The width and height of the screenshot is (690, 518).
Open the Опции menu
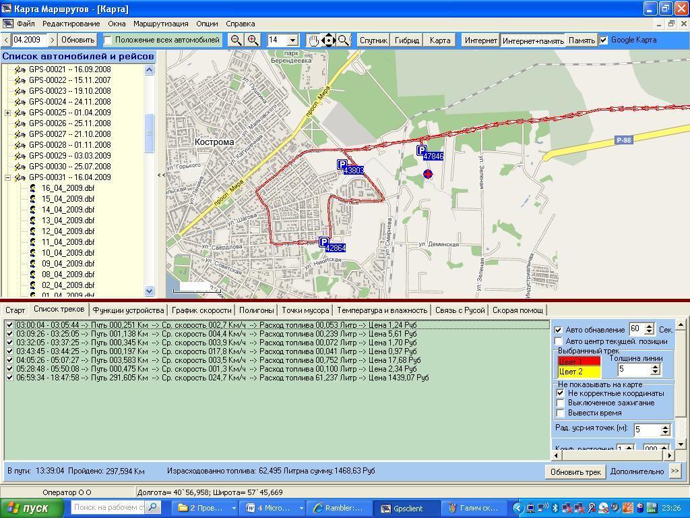coord(208,24)
